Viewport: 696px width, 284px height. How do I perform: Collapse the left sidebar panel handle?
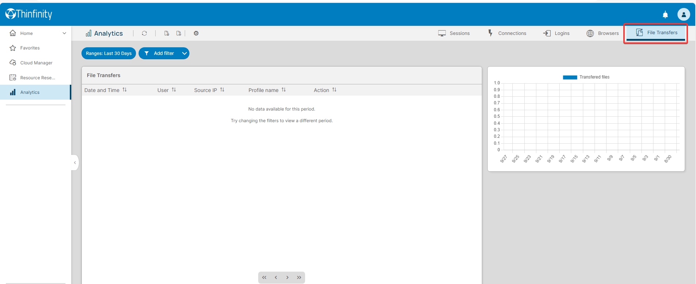click(x=75, y=163)
